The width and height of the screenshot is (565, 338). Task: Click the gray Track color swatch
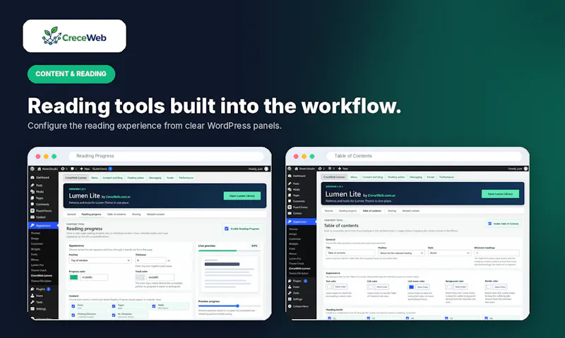[x=140, y=277]
